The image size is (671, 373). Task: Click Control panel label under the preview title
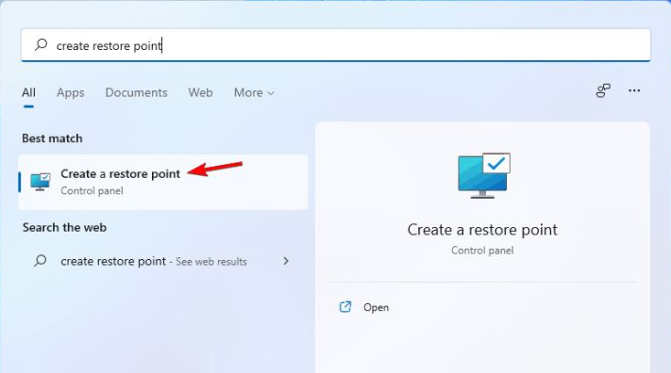pos(482,251)
